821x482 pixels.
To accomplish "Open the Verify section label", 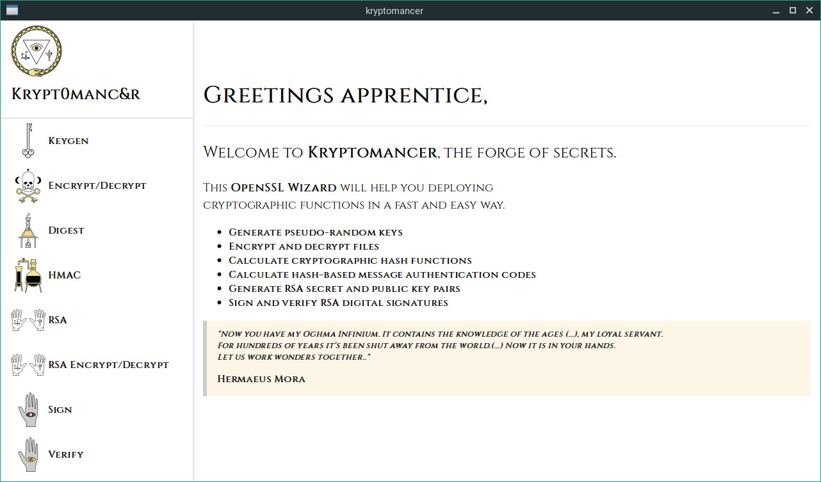I will point(66,454).
